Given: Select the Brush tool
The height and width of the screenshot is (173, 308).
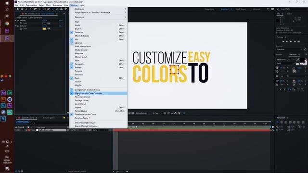Looking at the screenshot, I should [57, 9].
